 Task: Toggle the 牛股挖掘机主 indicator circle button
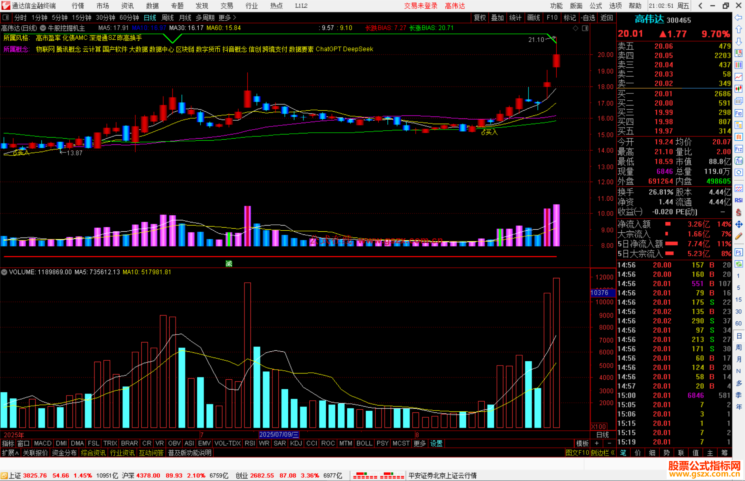[43, 28]
